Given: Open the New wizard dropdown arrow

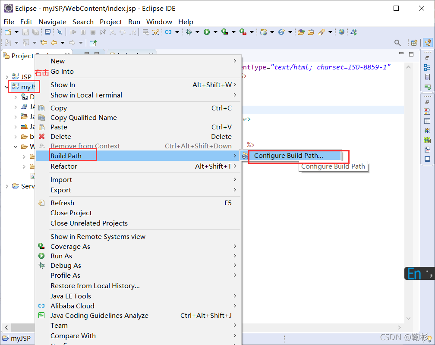Looking at the screenshot, I should pos(16,32).
